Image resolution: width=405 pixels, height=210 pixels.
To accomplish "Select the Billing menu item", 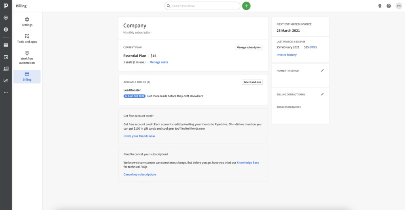I will tap(27, 77).
